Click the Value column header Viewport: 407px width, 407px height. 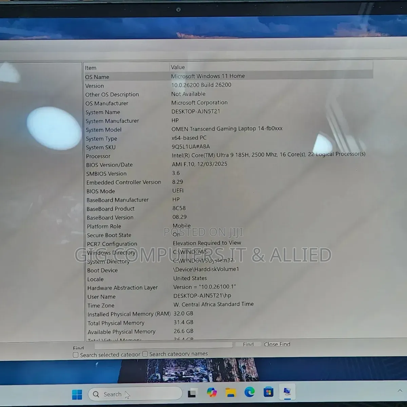tap(271, 67)
